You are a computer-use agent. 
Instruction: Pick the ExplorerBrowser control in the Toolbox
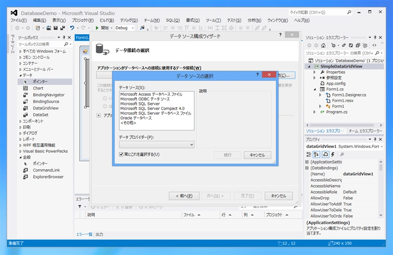click(x=48, y=177)
